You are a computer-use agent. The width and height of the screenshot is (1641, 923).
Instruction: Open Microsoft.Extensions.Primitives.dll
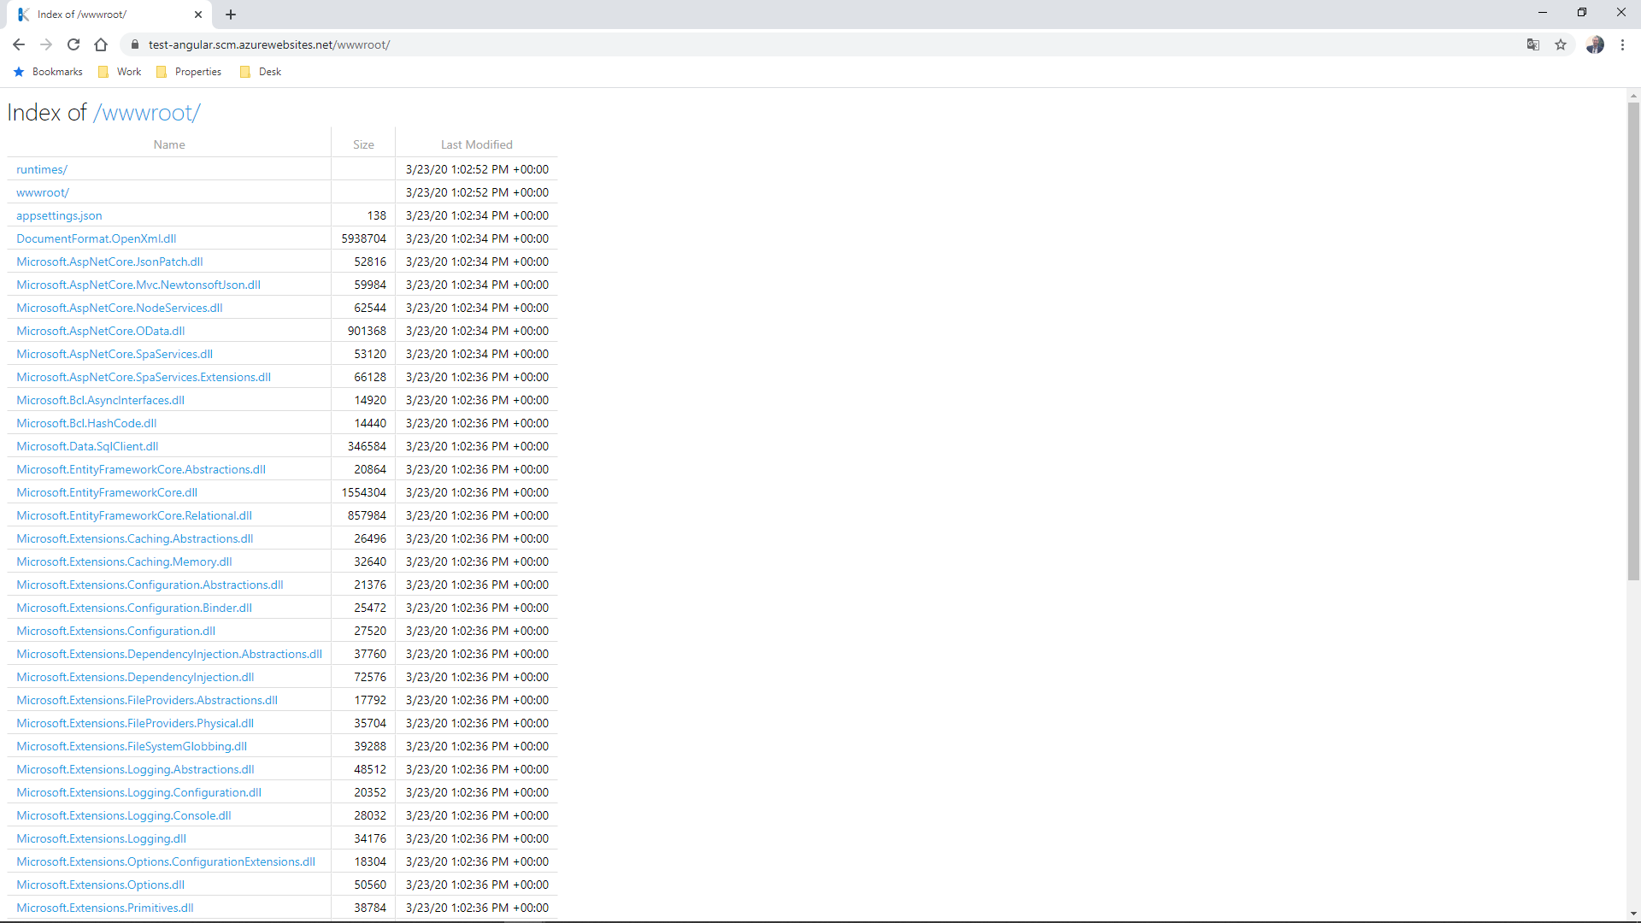coord(105,908)
